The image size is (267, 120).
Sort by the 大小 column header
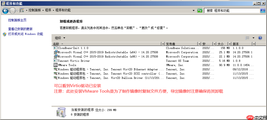[x=222, y=44]
